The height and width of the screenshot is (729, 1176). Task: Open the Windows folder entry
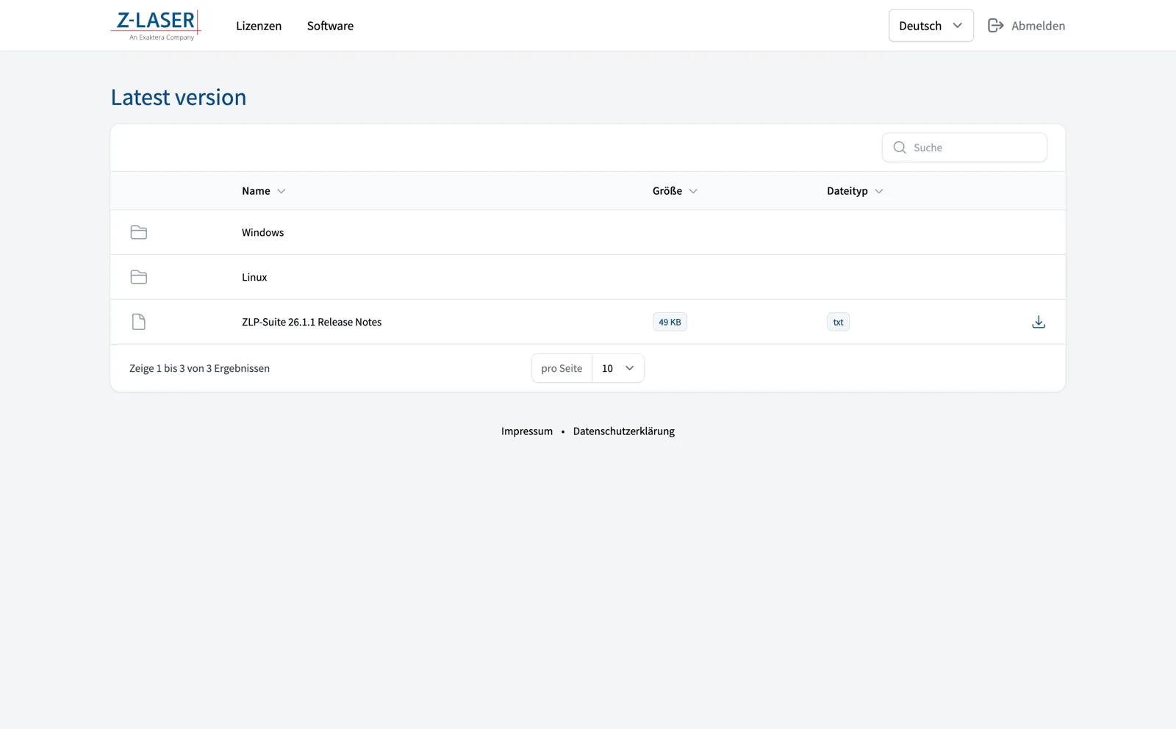tap(262, 232)
